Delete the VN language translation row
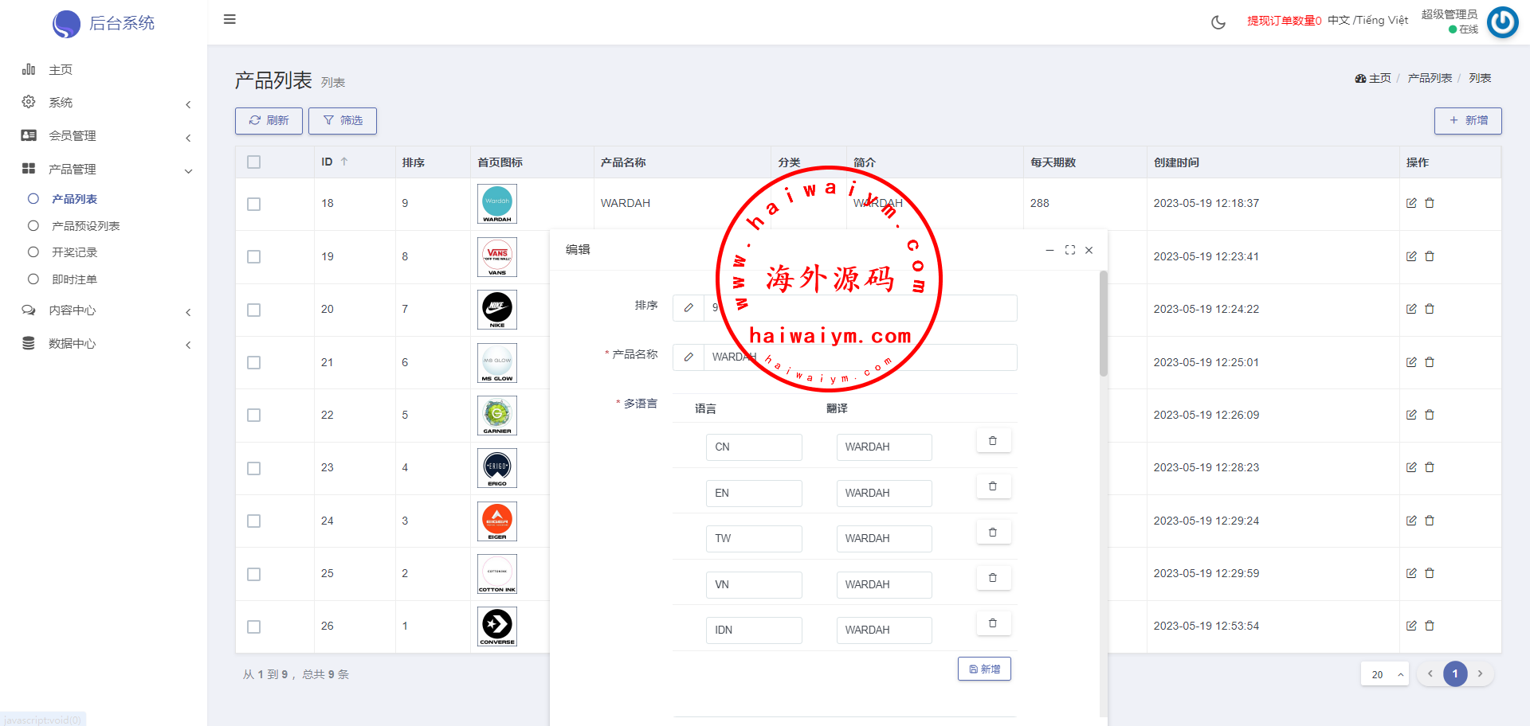This screenshot has width=1530, height=726. [x=993, y=578]
